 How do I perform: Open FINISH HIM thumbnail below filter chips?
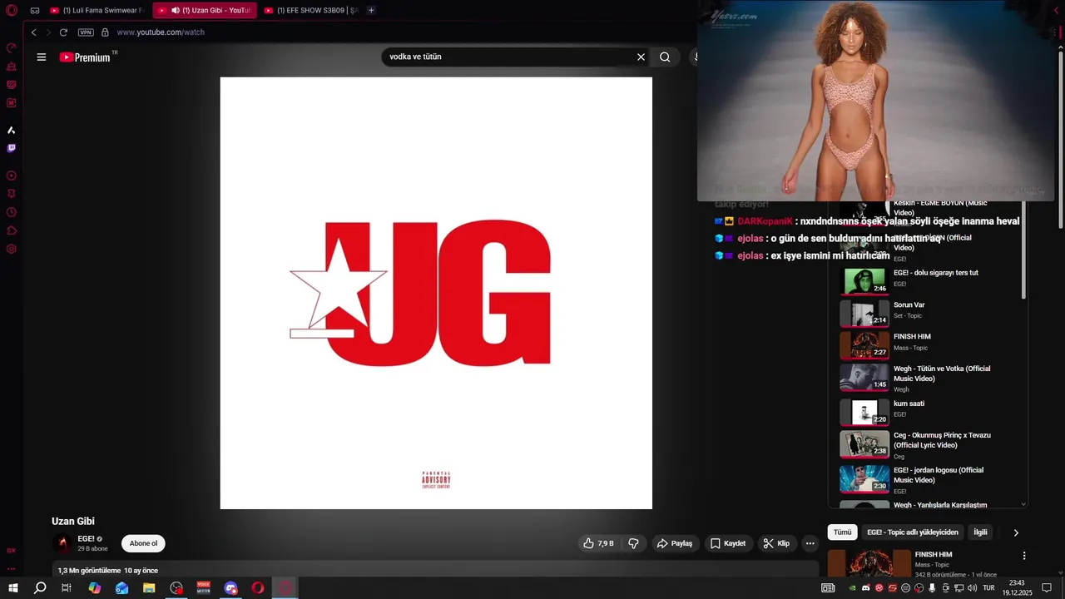869,563
